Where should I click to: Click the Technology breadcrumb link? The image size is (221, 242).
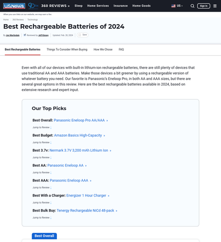pos(33,20)
